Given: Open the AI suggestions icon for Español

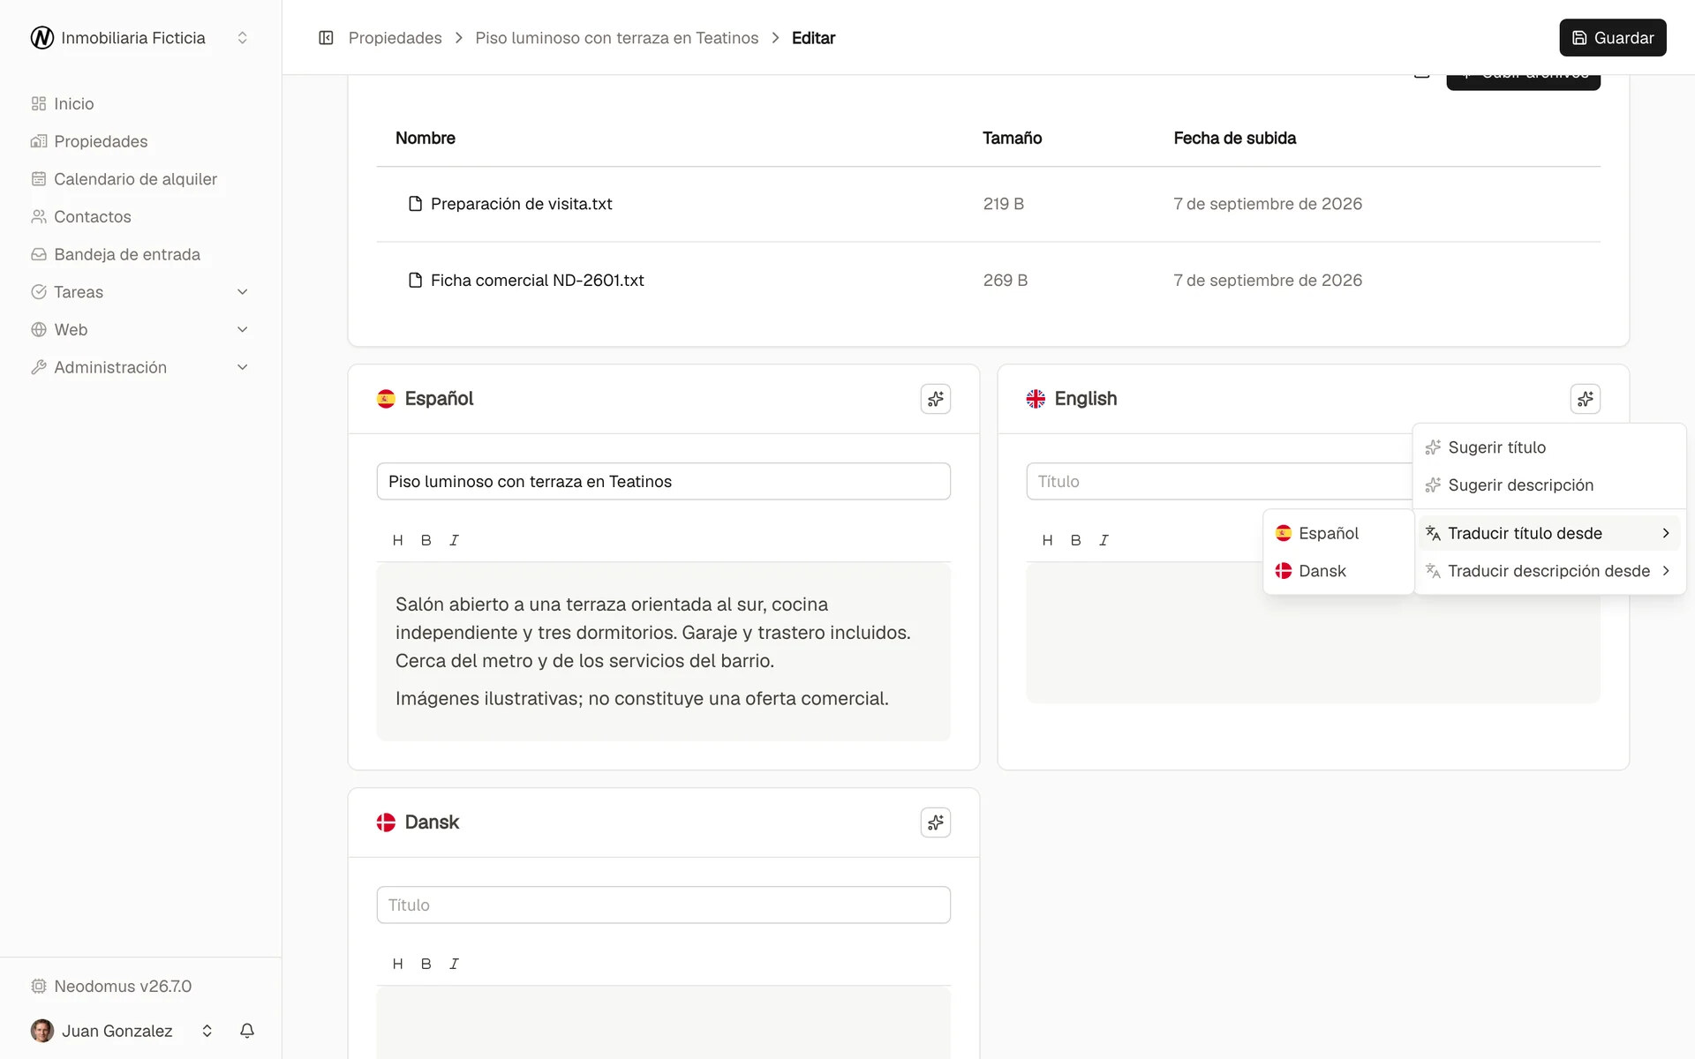Looking at the screenshot, I should click(935, 399).
